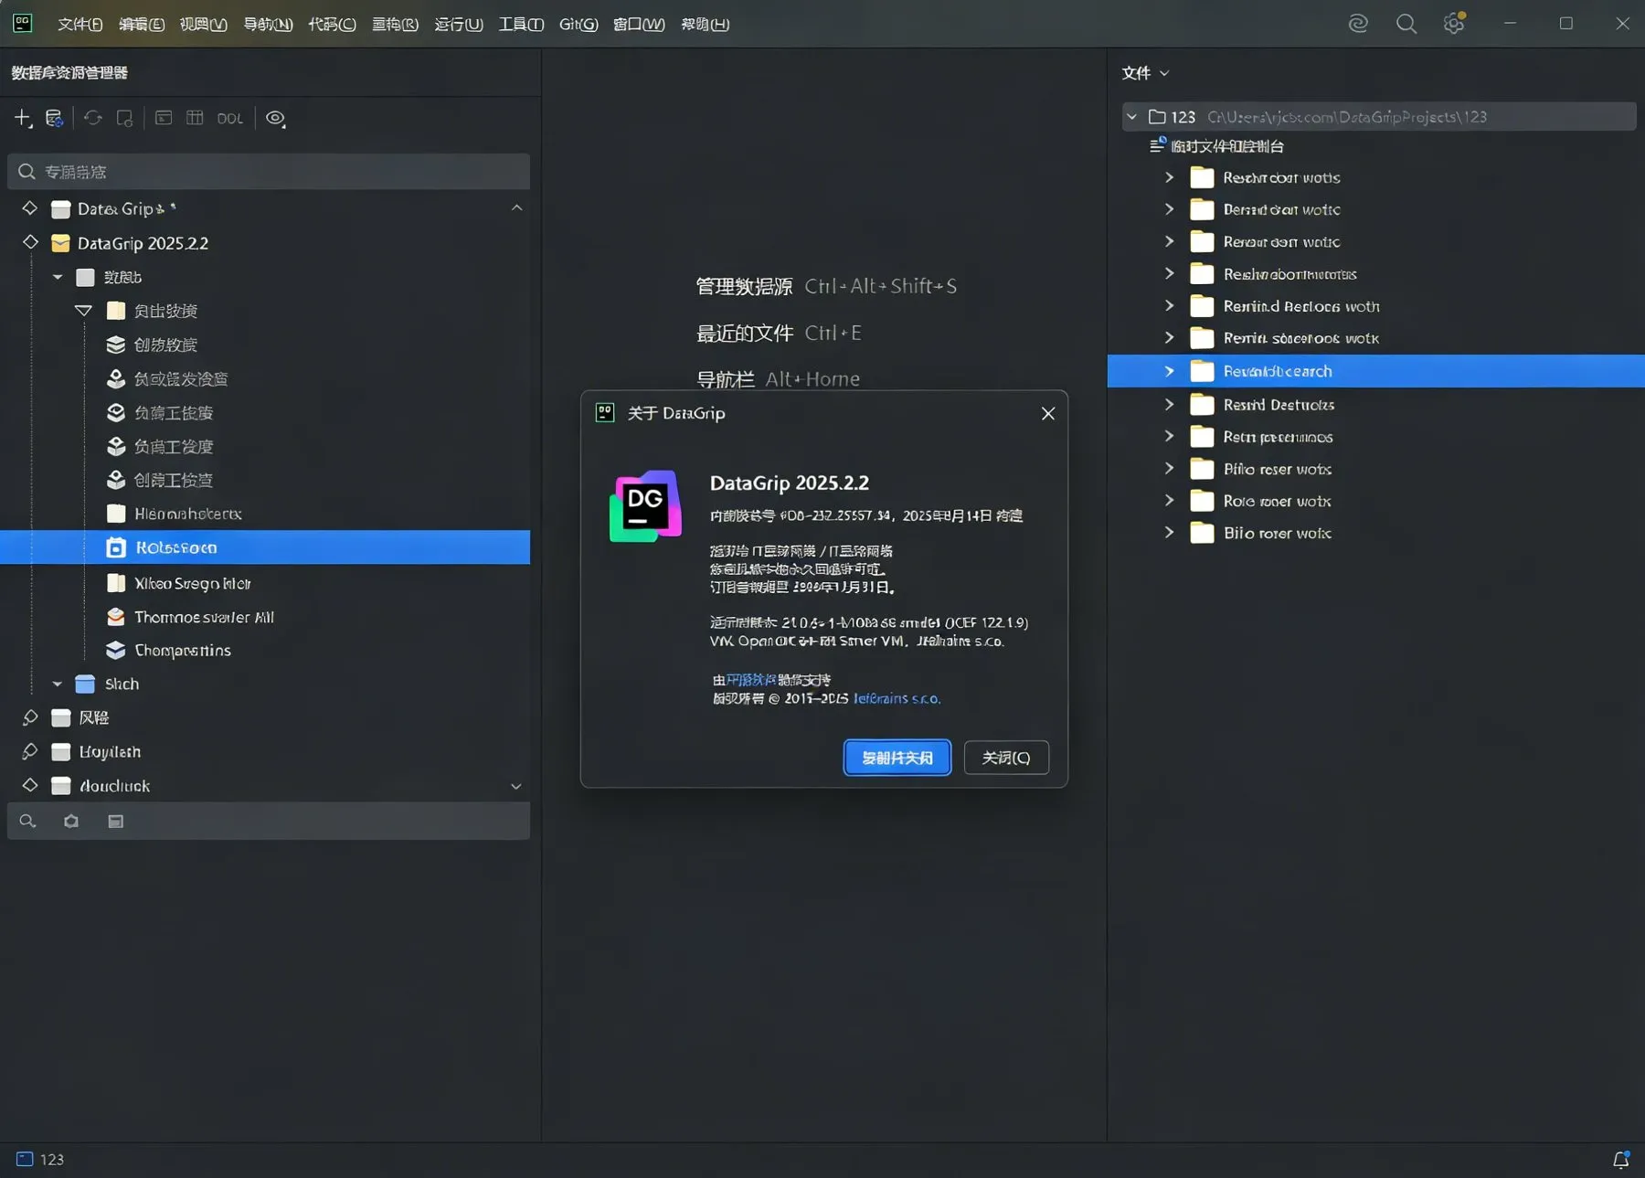Follow the JetBrains s.r.o. link
1645x1178 pixels.
point(897,698)
